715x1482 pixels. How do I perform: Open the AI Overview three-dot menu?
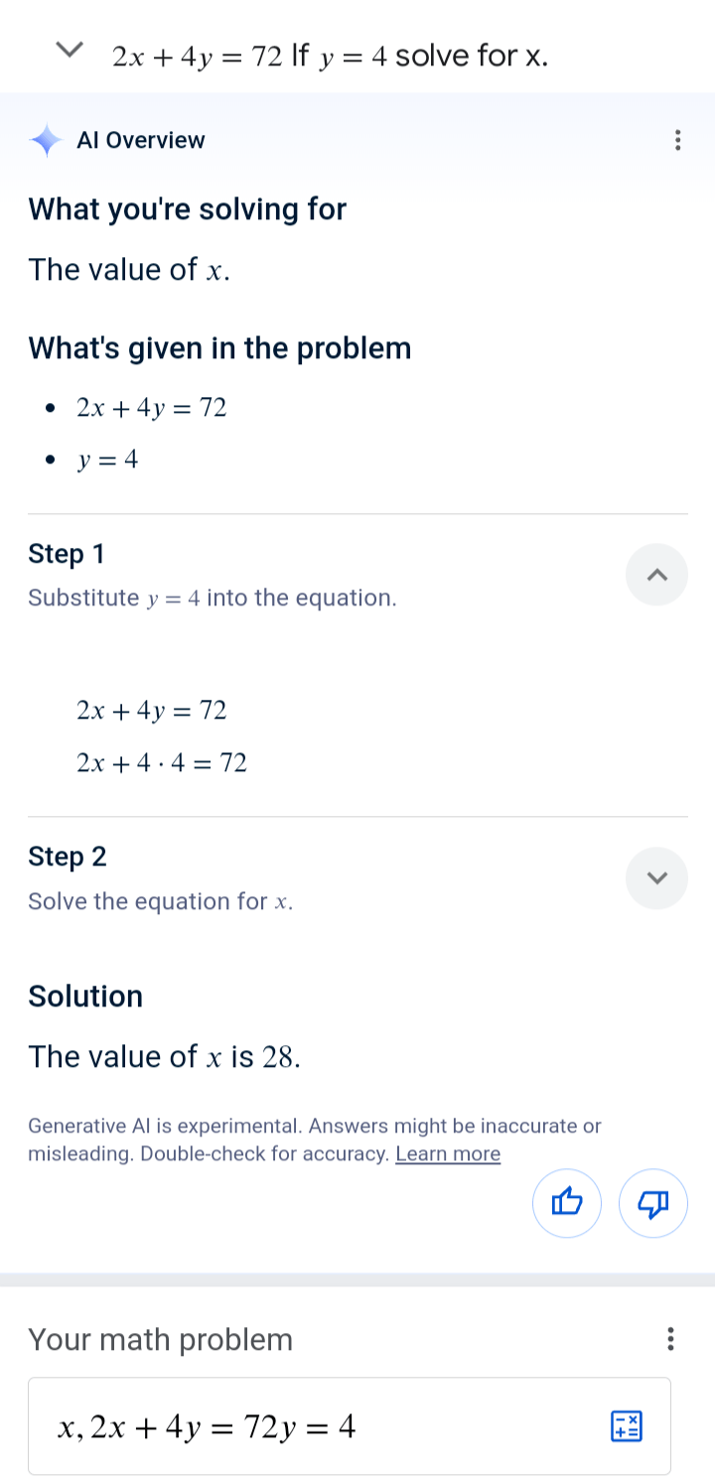click(x=678, y=141)
